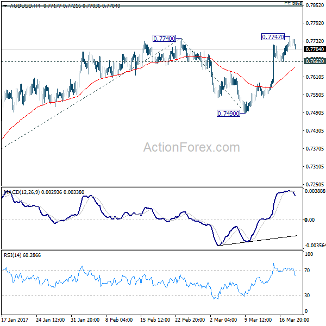Click the MACD 0.003888 scale value
Image resolution: width=326 pixels, height=326 pixels.
tap(315, 191)
